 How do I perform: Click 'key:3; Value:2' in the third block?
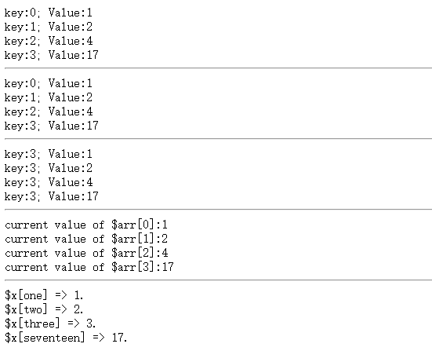pyautogui.click(x=49, y=168)
